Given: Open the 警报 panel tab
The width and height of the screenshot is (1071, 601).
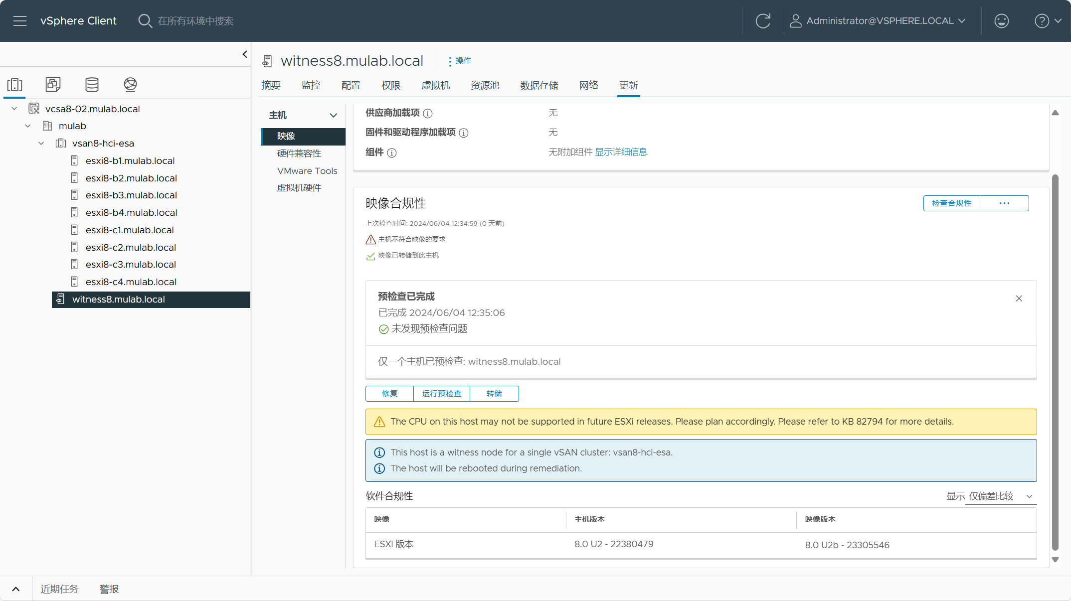Looking at the screenshot, I should click(x=109, y=589).
